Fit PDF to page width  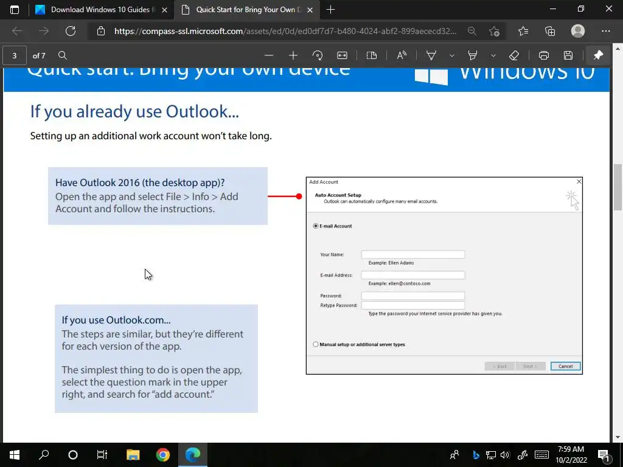coord(342,55)
